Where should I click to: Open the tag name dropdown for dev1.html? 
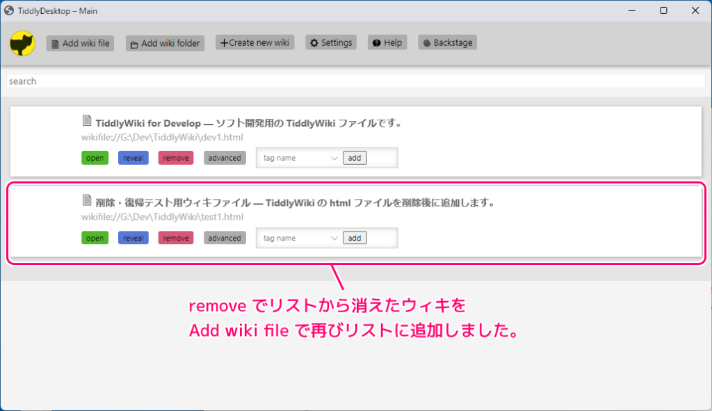(335, 158)
